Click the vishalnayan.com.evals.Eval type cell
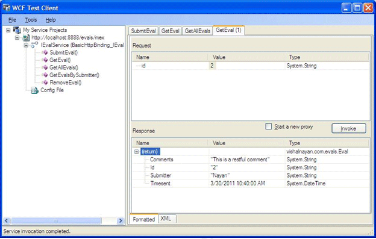The width and height of the screenshot is (376, 239). [x=317, y=152]
